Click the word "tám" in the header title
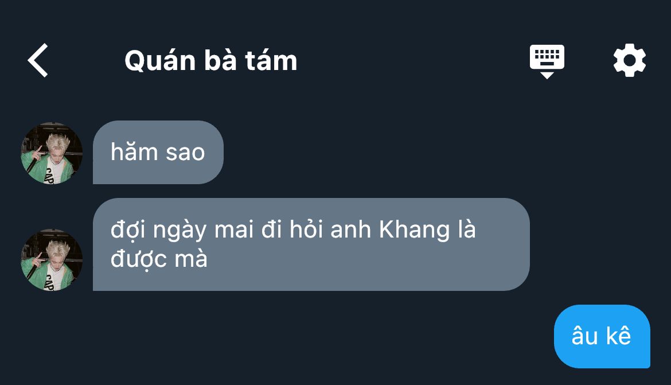 click(x=271, y=61)
